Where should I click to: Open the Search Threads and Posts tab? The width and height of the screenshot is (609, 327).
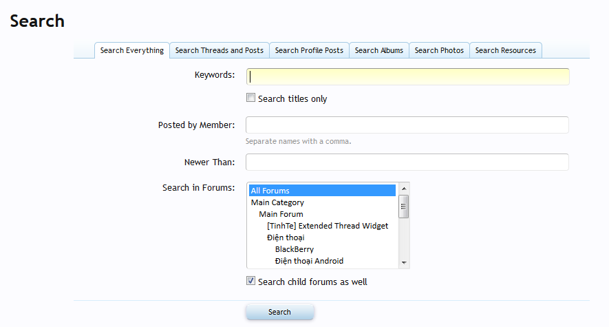(219, 50)
